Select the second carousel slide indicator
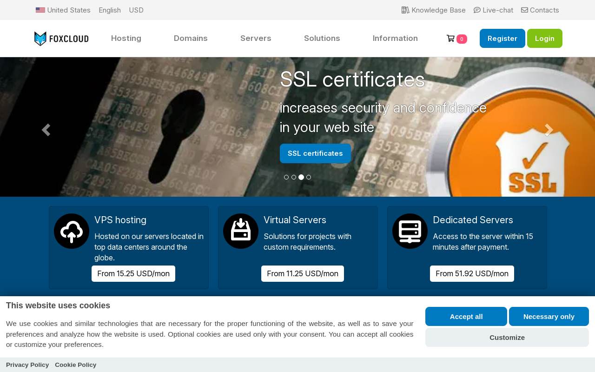595x372 pixels. (294, 177)
